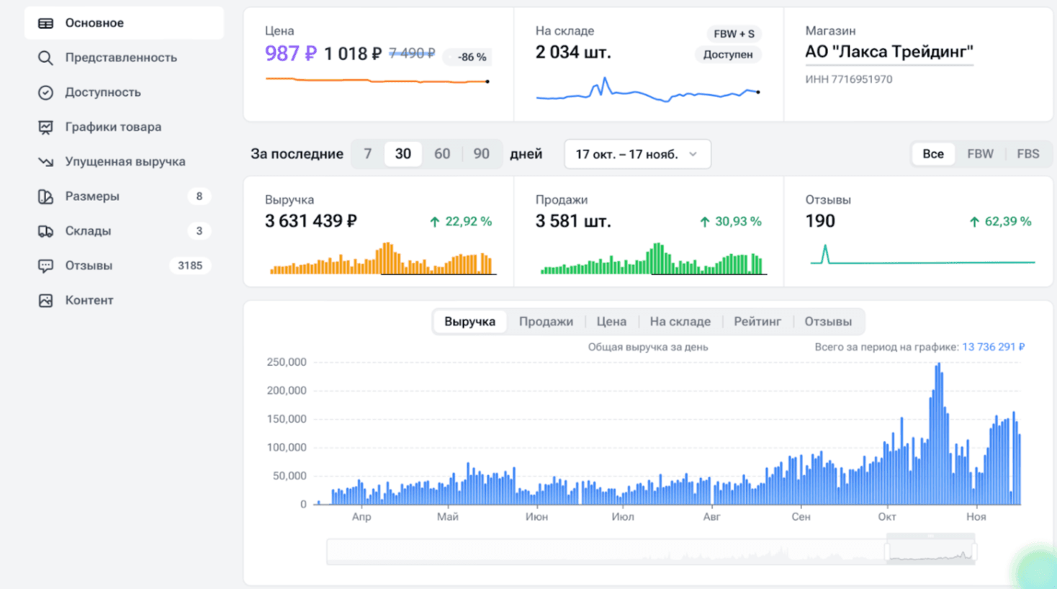Click the Размеры ruler icon
Viewport: 1057px width, 589px height.
click(45, 196)
